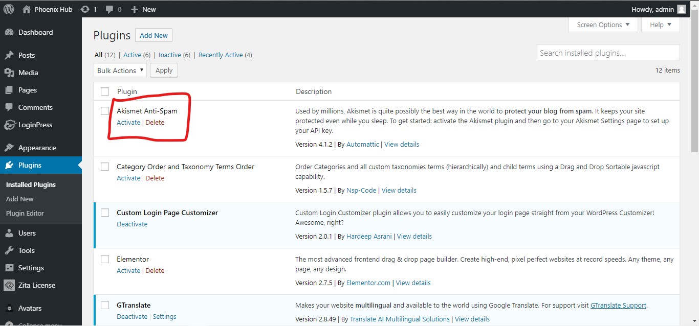Open Translate AI Multilingual Solutions link
The image size is (699, 326).
400,319
